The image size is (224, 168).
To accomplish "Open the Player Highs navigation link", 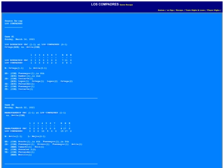I will coord(213,10).
